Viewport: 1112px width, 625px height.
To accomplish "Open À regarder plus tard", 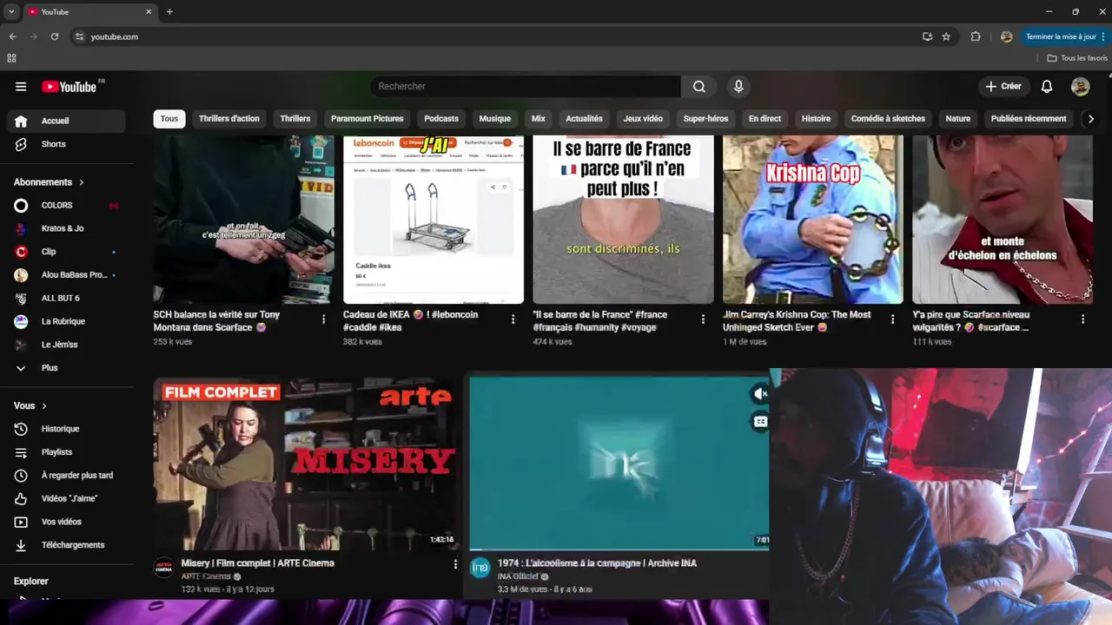I will (66, 476).
